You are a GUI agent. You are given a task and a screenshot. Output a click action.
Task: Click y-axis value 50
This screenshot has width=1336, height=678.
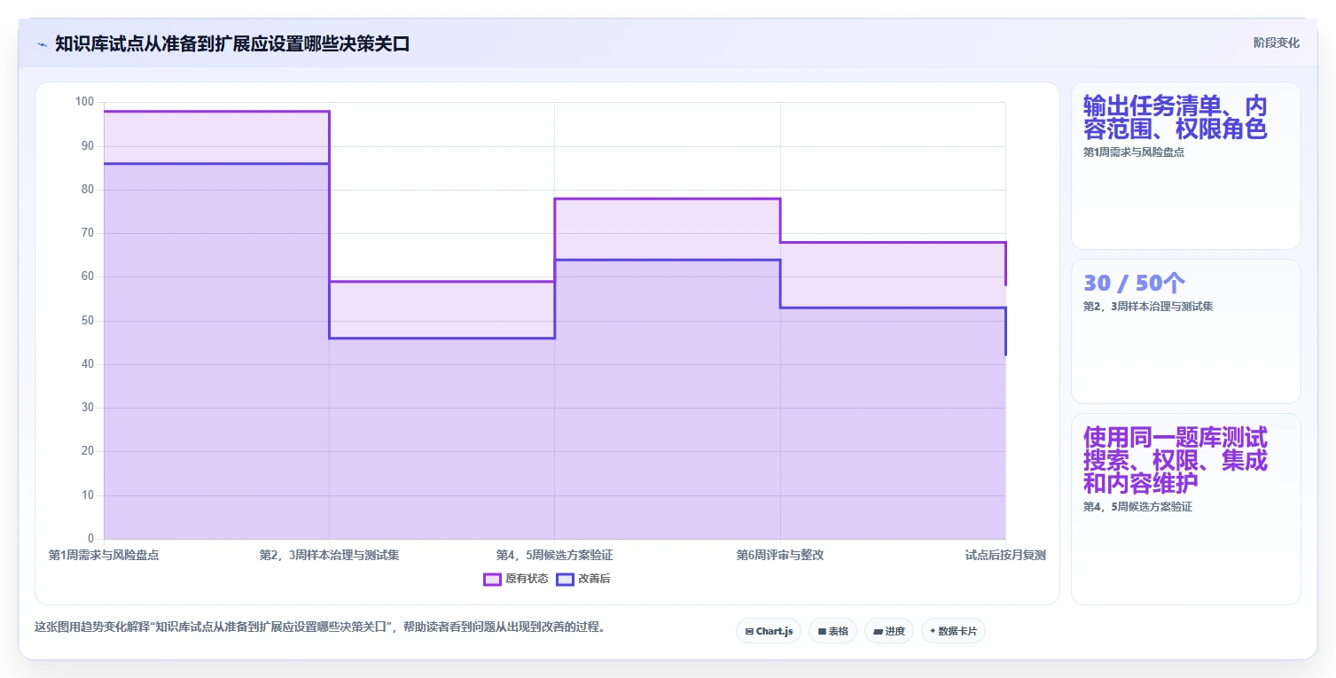point(87,320)
